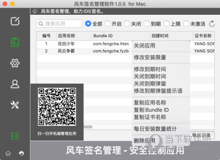Click the 搜索应用 search field
Image resolution: width=220 pixels, height=160 pixels.
click(59, 24)
